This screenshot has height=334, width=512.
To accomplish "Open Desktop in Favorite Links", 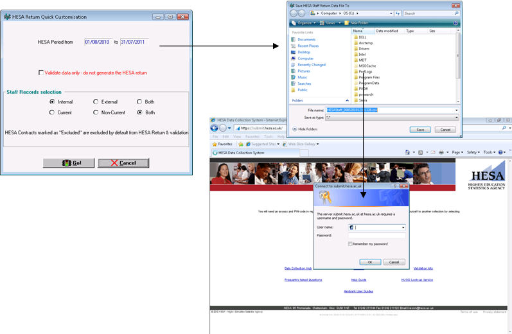I will (x=304, y=52).
